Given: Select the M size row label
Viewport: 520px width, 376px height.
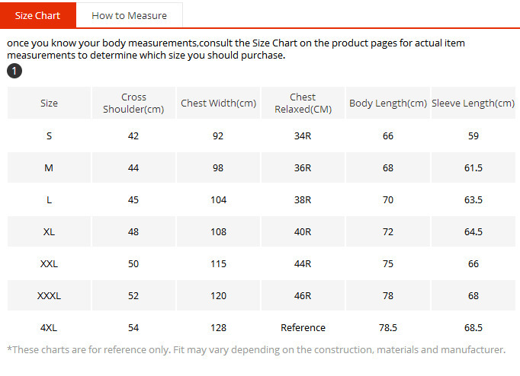Looking at the screenshot, I should coord(49,168).
